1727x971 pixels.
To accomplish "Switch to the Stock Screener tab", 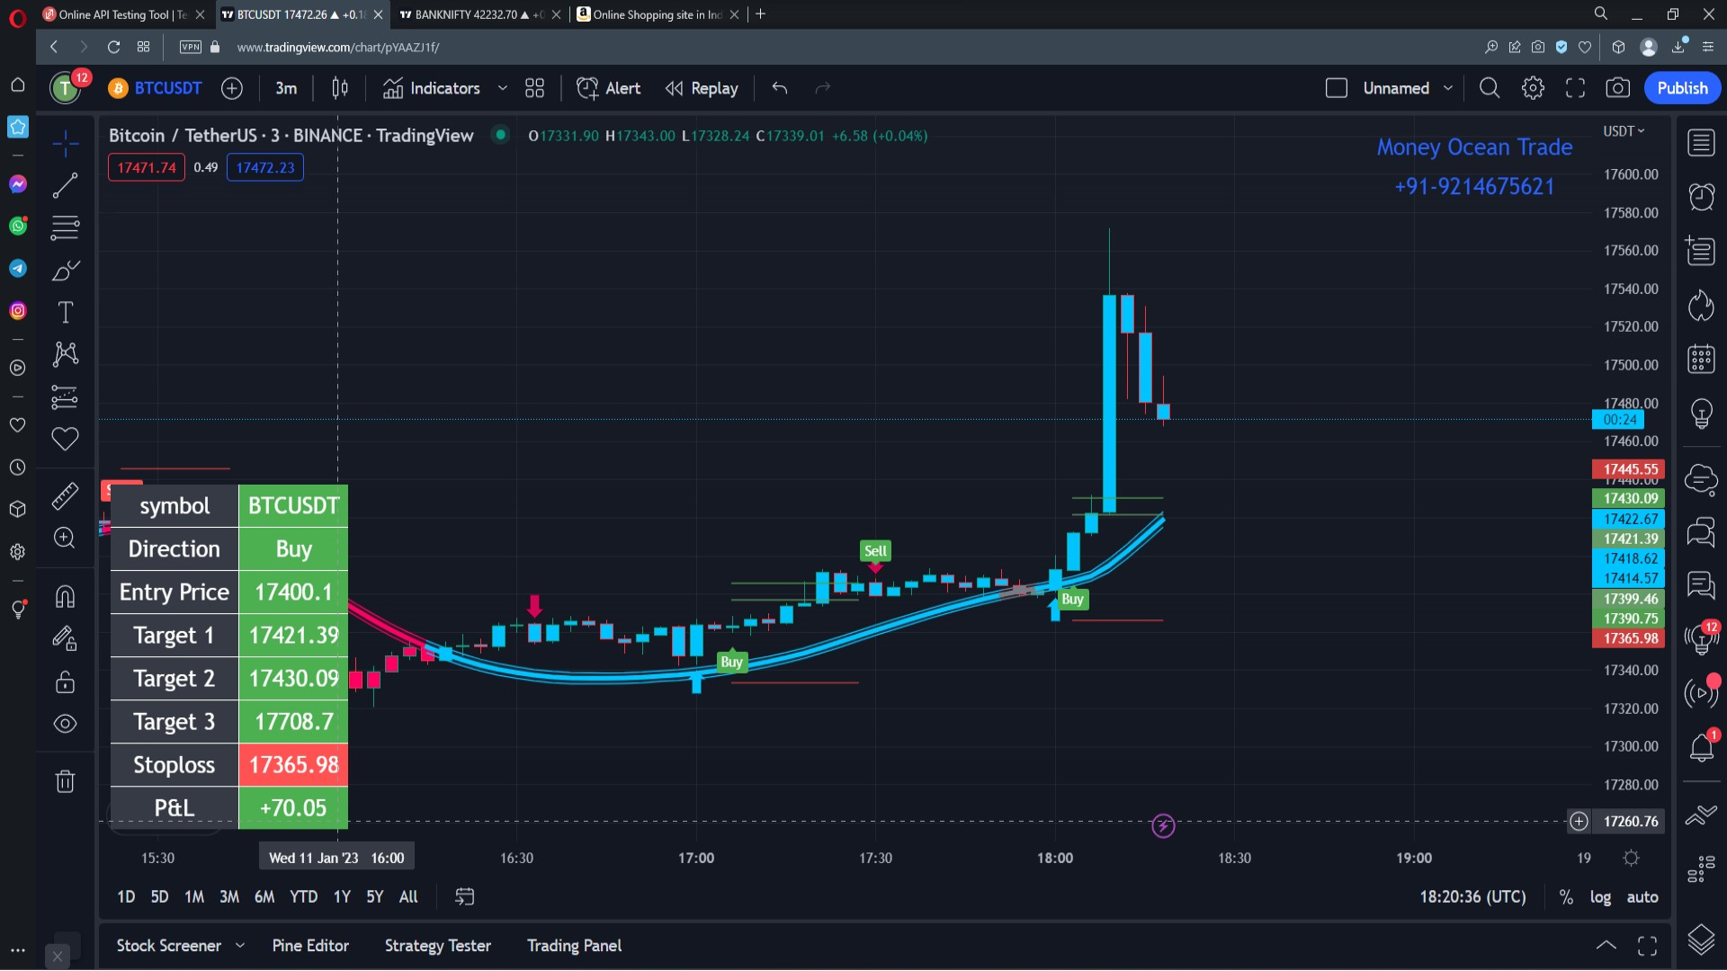I will pyautogui.click(x=168, y=946).
